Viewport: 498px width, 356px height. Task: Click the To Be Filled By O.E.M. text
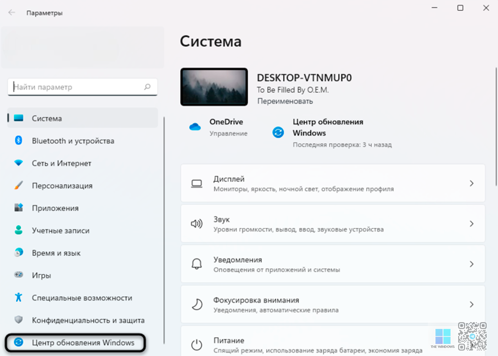(x=293, y=90)
